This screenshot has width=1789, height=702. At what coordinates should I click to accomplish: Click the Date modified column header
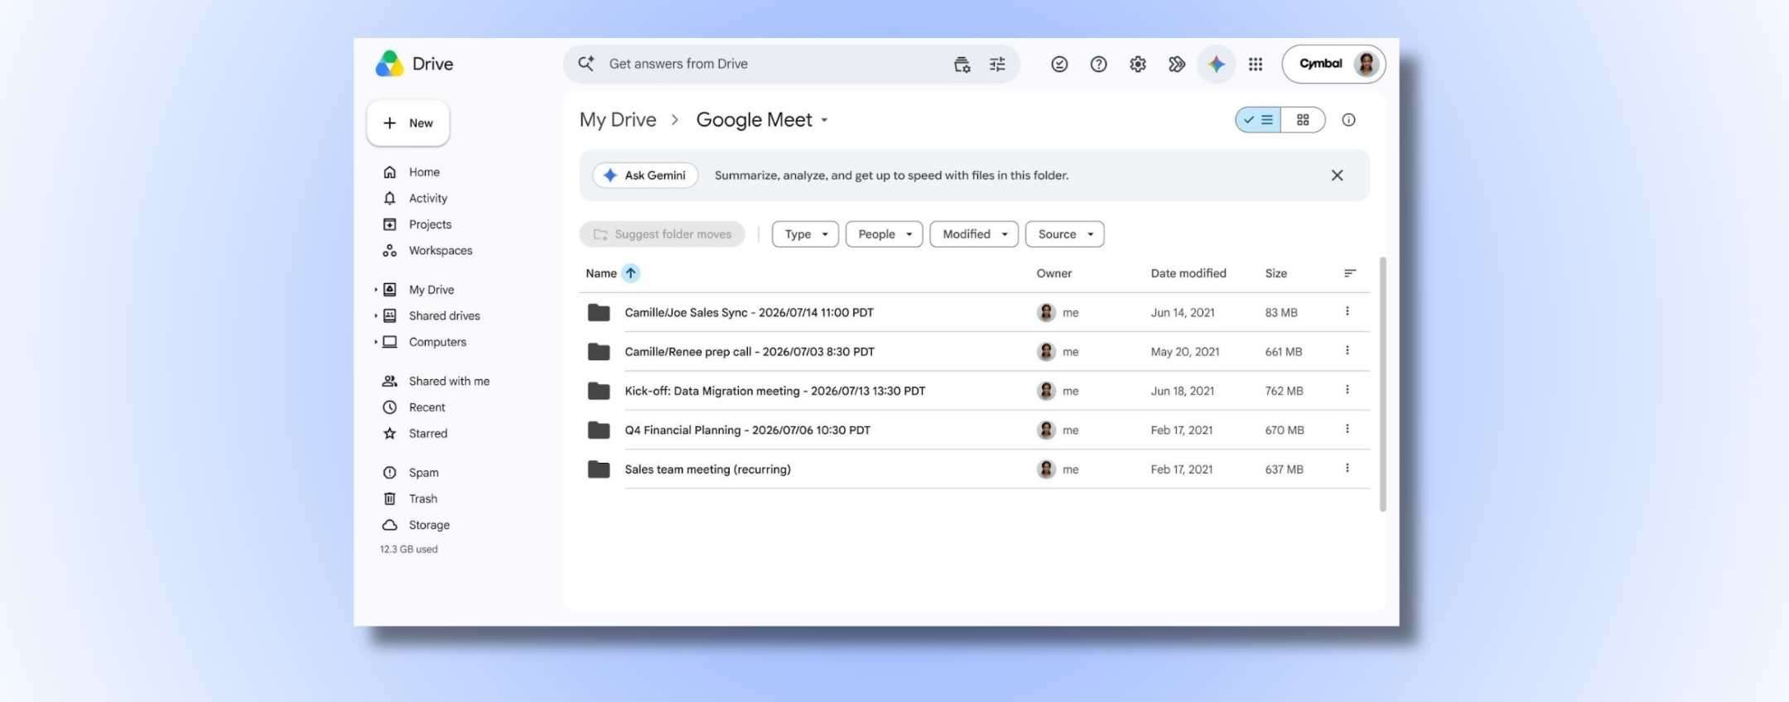coord(1189,273)
